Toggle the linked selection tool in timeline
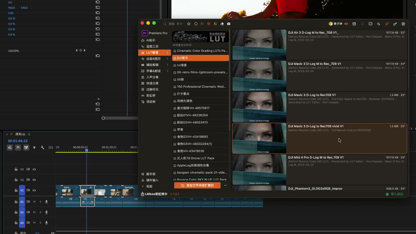The height and width of the screenshot is (234, 416). (x=26, y=148)
